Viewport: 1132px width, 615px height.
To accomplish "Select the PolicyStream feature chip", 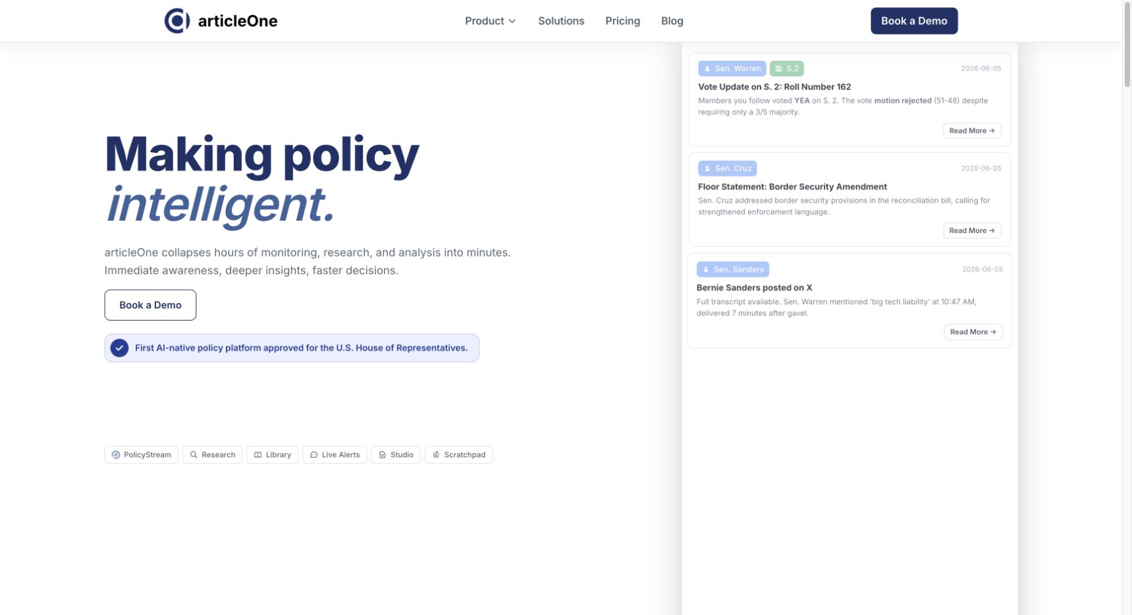I will 141,455.
